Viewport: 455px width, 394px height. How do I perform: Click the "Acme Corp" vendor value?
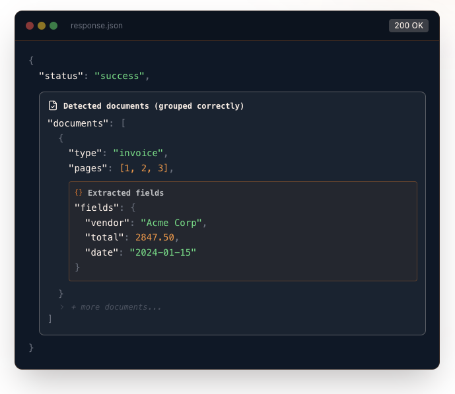click(171, 223)
